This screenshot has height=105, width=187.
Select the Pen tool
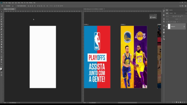tap(1, 50)
